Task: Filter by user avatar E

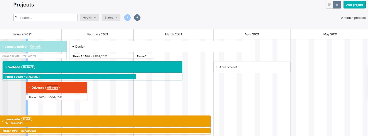Action: (x=127, y=18)
